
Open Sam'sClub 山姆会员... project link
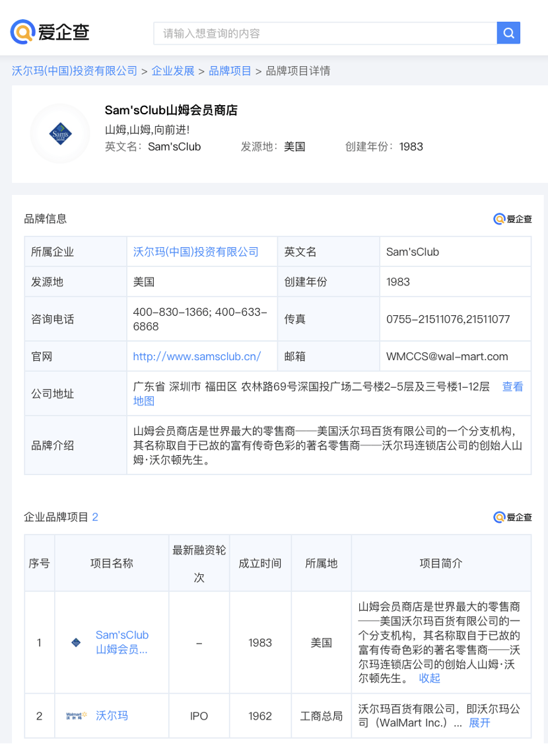[x=122, y=642]
